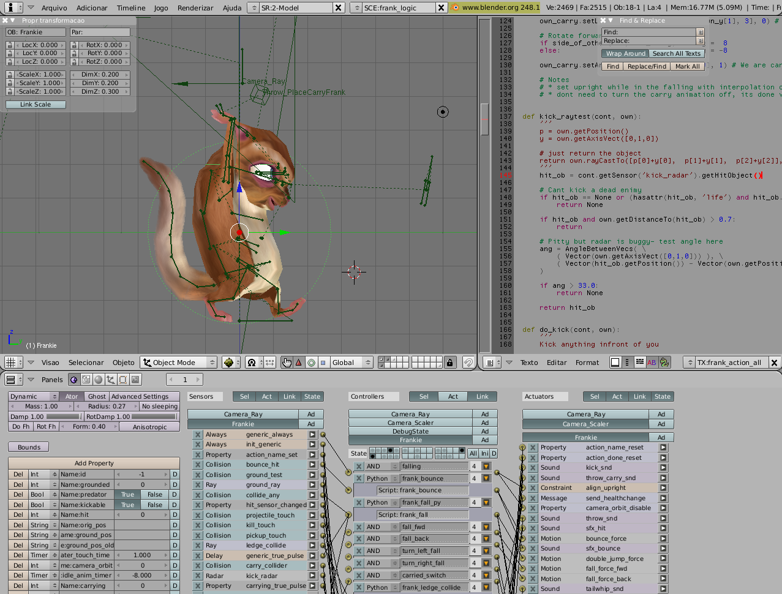Toggle Python syntax highlighting snake icon
The image size is (782, 594).
664,363
